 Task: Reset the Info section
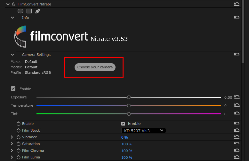point(237,18)
